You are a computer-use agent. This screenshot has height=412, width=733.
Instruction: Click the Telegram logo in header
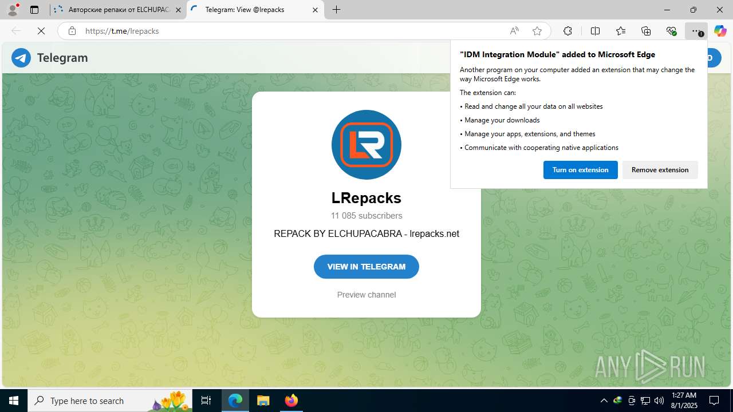[21, 58]
